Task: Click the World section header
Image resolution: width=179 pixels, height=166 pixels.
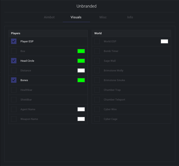Action: click(x=131, y=33)
